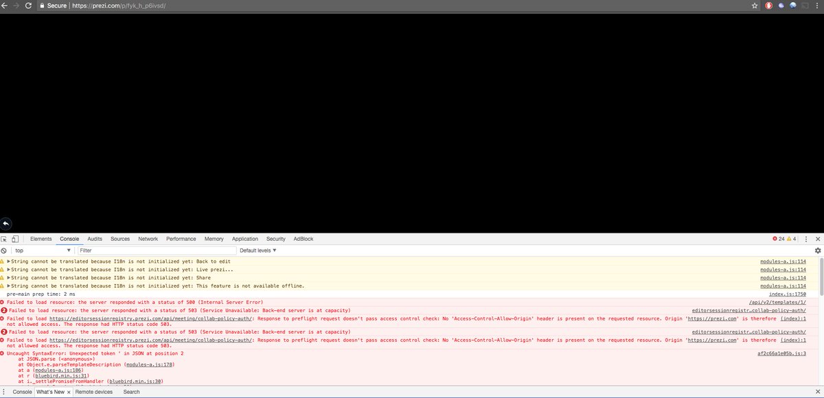Select the Console tab in bottom drawer
Viewport: 824px width, 398px height.
point(22,392)
